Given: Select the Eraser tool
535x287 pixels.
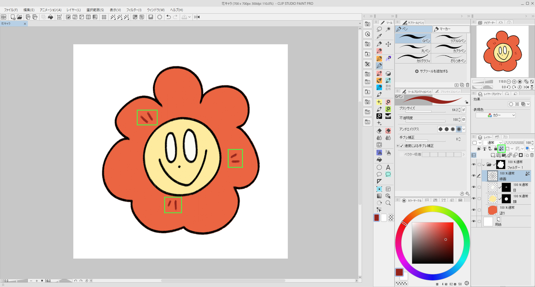Looking at the screenshot, I should click(379, 131).
